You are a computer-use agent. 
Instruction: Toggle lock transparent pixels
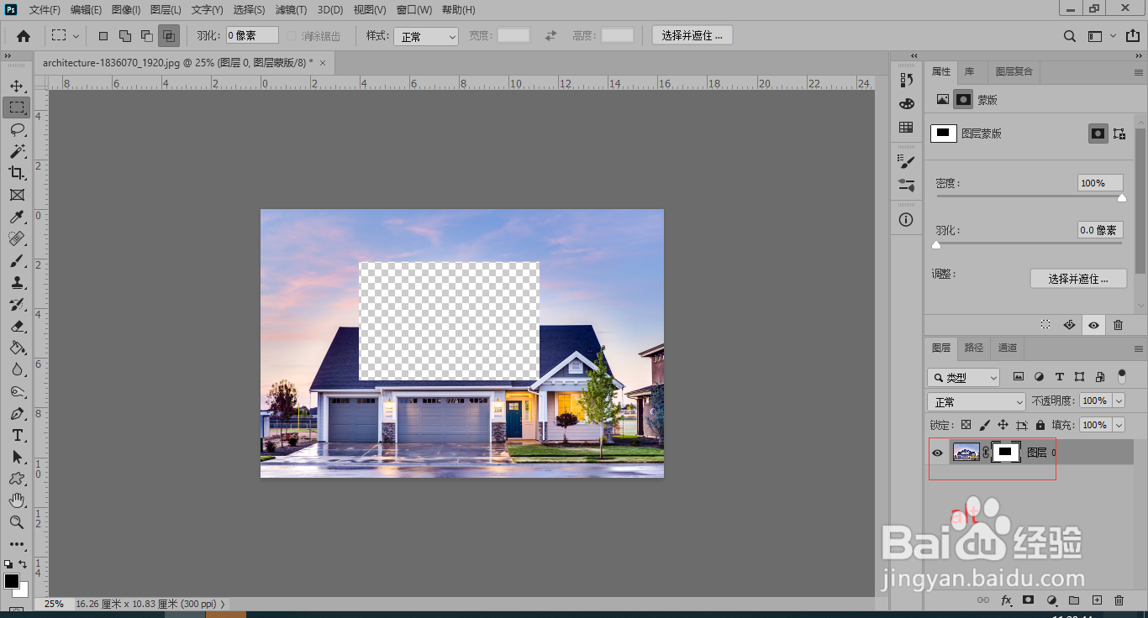click(966, 425)
